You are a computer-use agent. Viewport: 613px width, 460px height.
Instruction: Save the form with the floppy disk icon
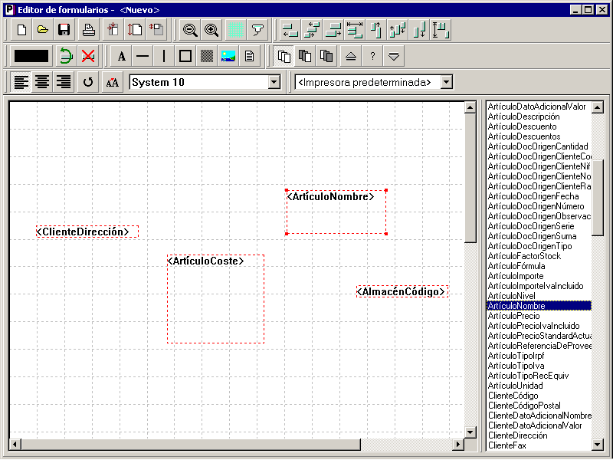click(64, 30)
